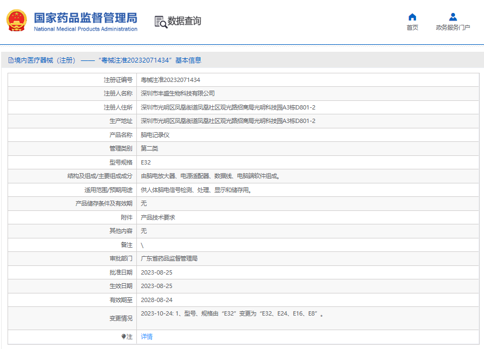The image size is (484, 349).
Task: Click the 有效期至 label
Action: click(121, 300)
